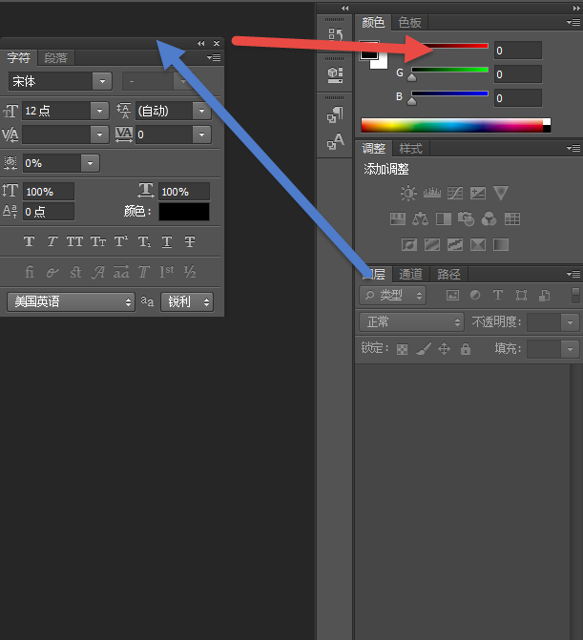Open the 正常 blend mode dropdown

[x=411, y=322]
